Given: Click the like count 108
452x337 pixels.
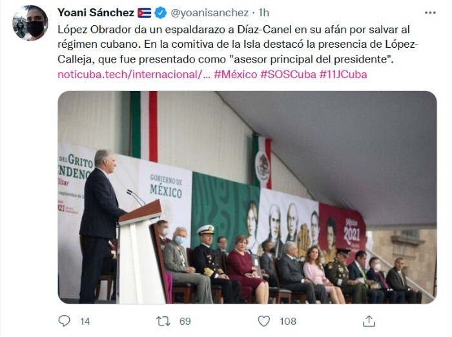Looking at the screenshot, I should (288, 321).
